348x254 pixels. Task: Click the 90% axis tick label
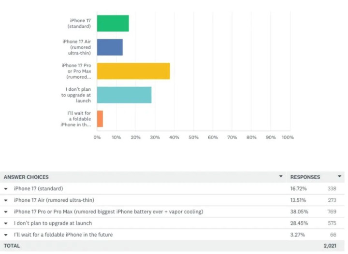click(271, 138)
